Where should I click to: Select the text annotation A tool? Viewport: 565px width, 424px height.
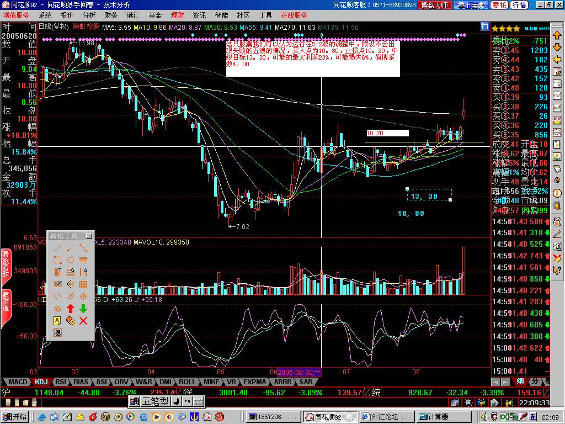pos(57,321)
